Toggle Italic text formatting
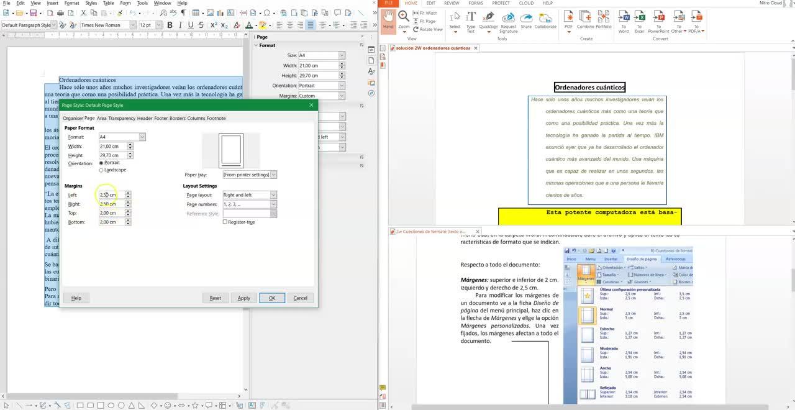The width and height of the screenshot is (795, 410). 181,25
